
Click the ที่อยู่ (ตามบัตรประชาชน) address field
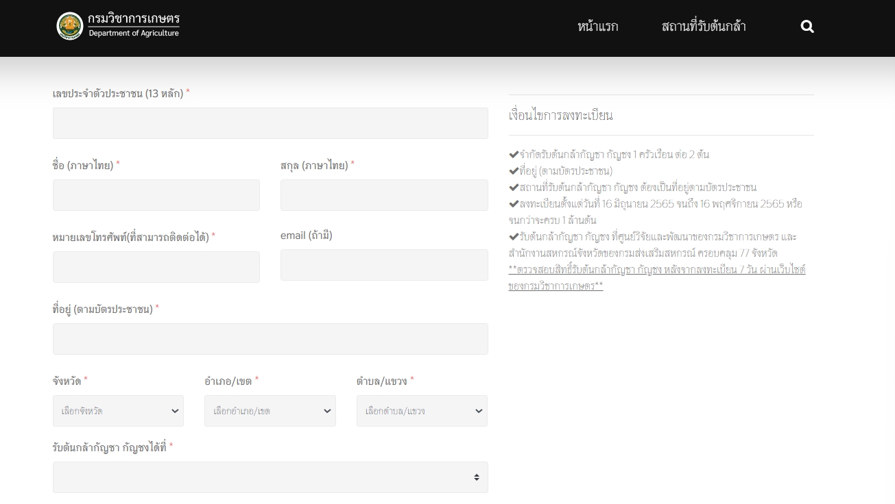(x=270, y=339)
